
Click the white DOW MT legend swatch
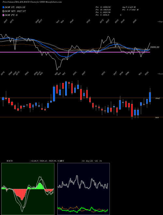click(x=3, y=11)
